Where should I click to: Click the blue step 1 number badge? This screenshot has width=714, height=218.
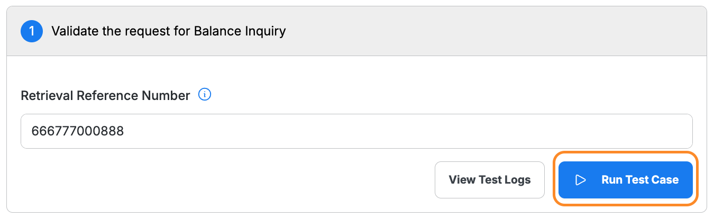(x=31, y=31)
